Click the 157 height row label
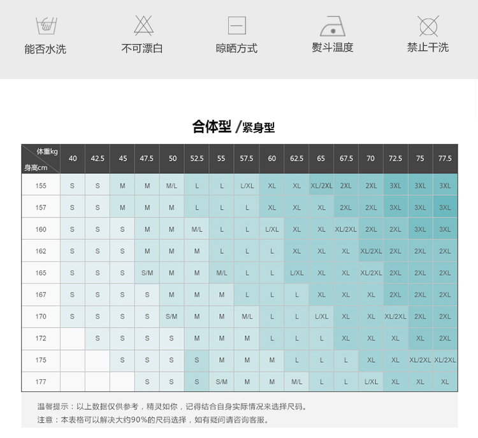478x438 pixels. 41,207
